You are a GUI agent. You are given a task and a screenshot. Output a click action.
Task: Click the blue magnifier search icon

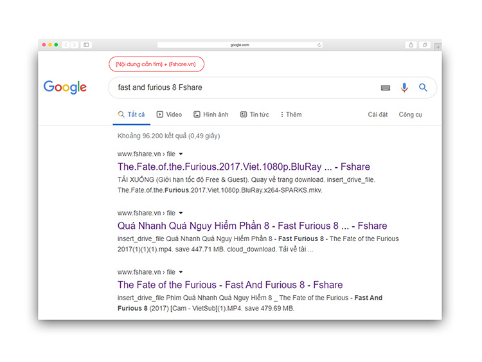423,87
